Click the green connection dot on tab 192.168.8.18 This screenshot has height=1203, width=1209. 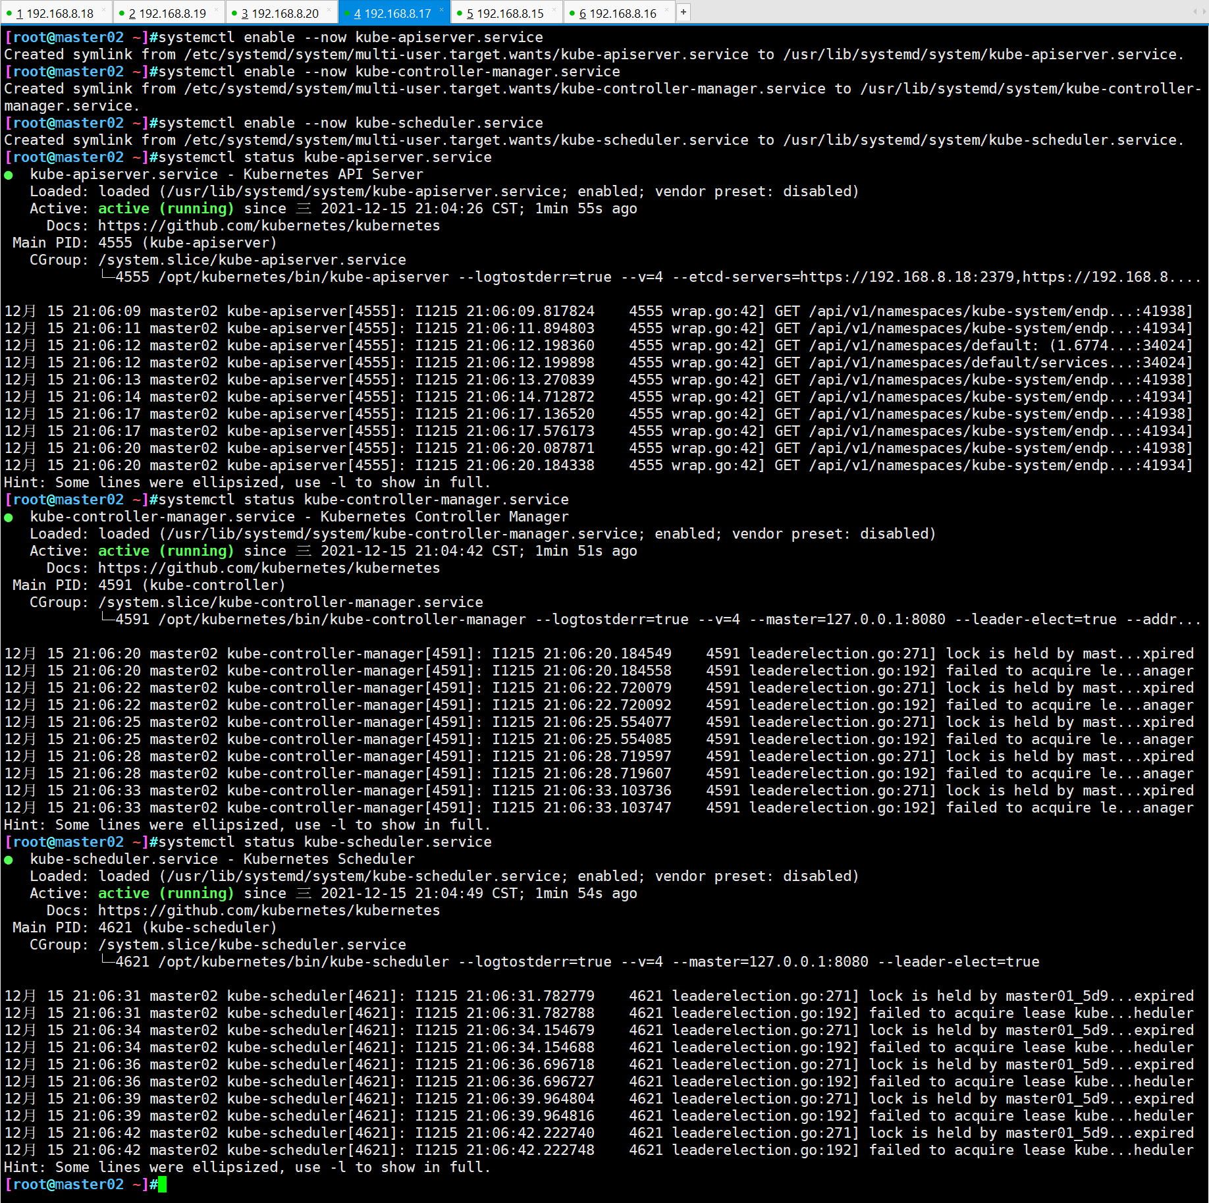click(9, 13)
